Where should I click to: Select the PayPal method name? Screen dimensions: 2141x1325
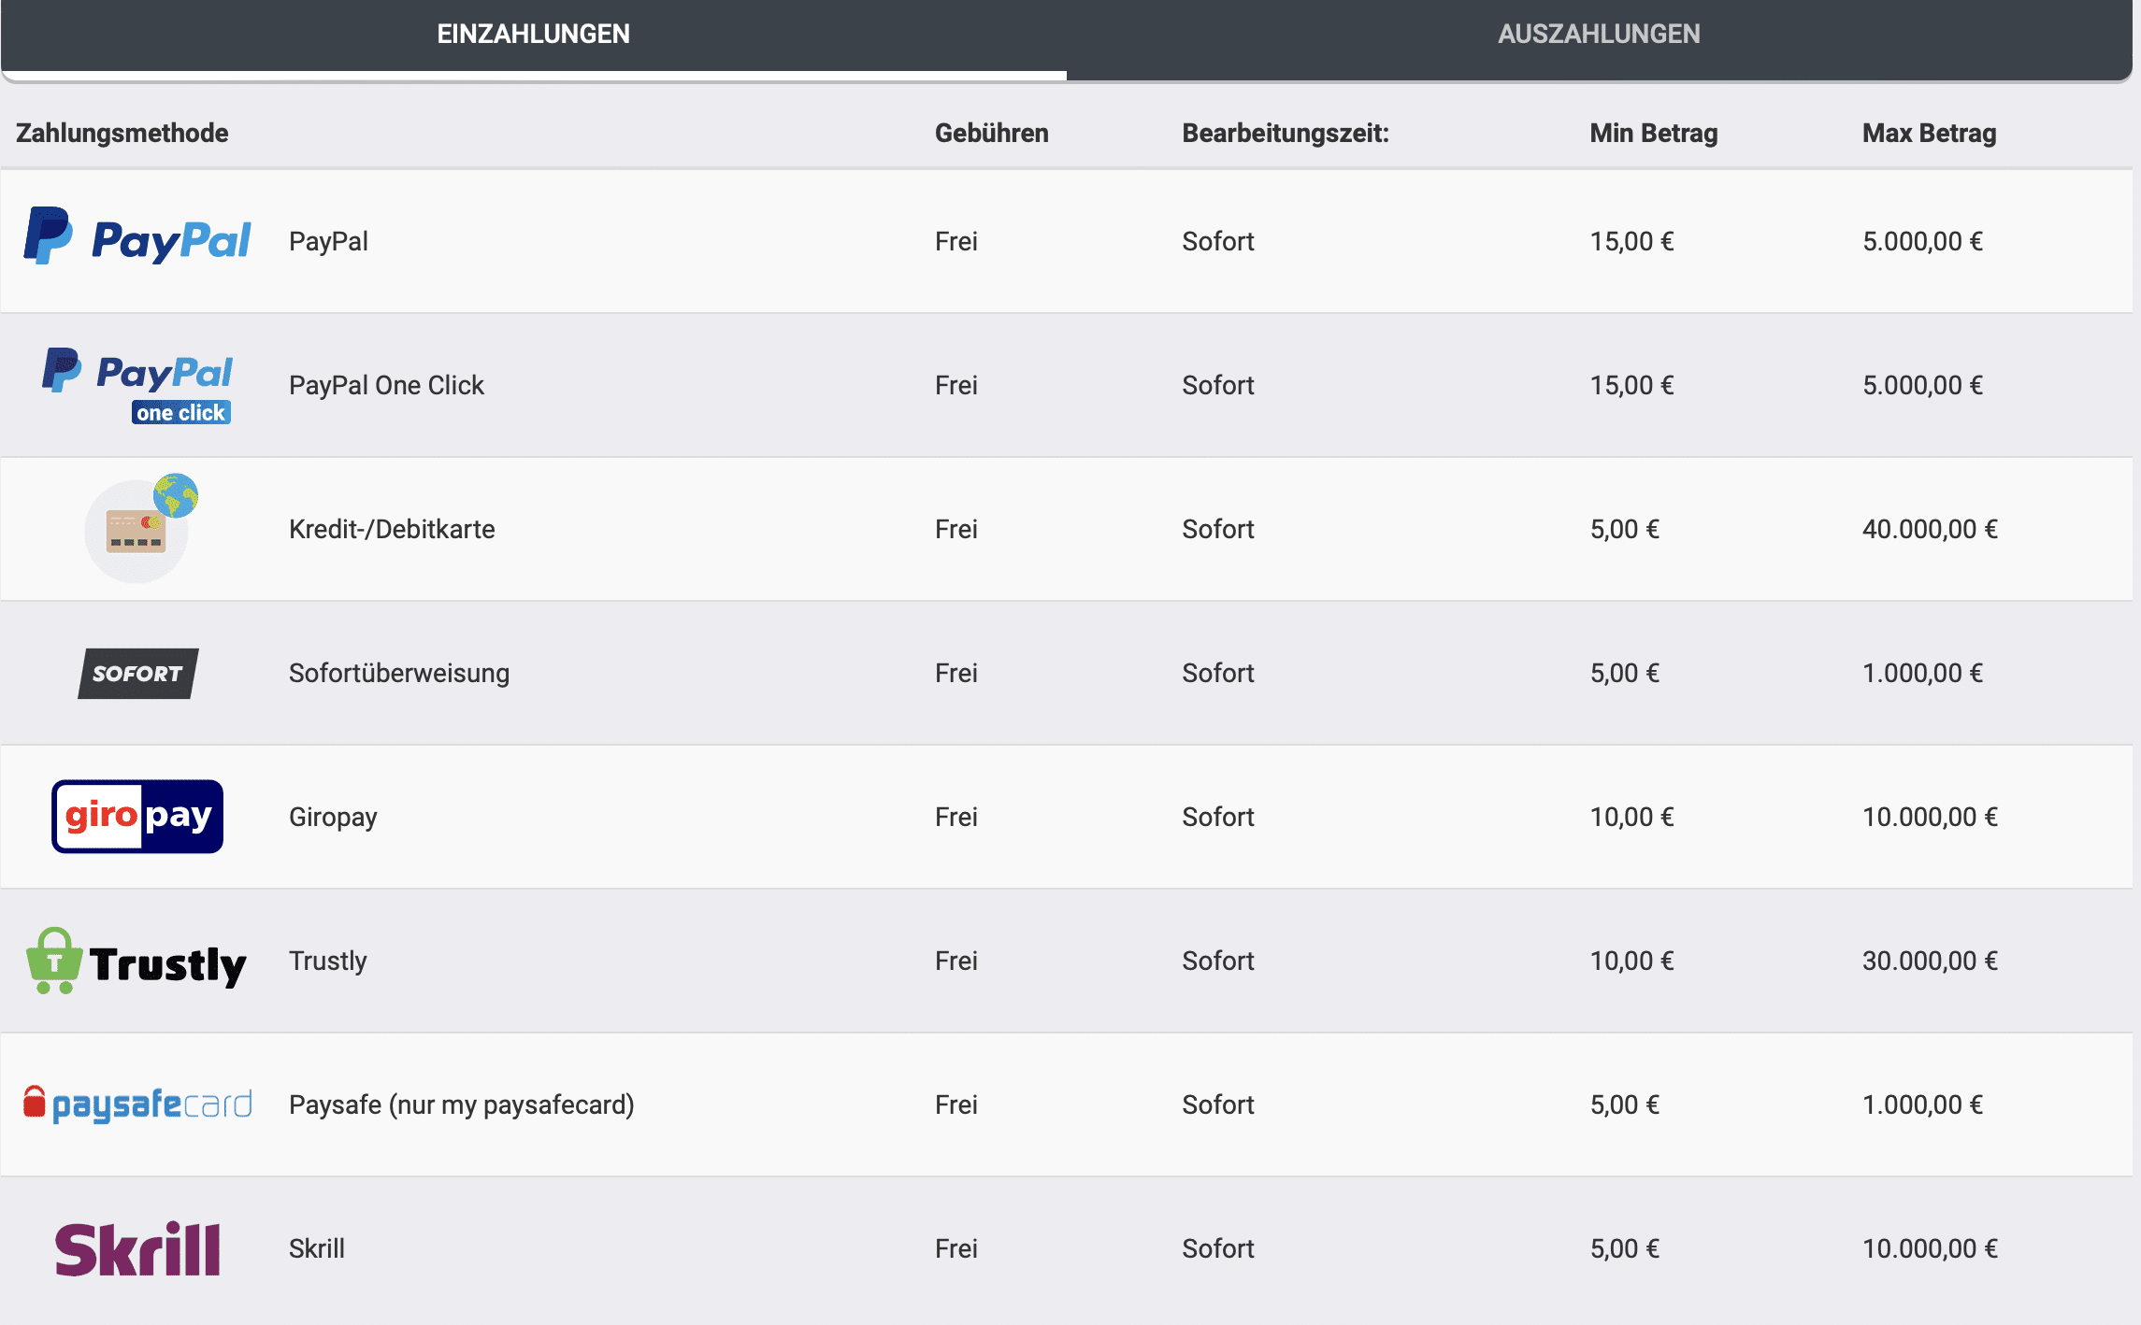click(328, 241)
